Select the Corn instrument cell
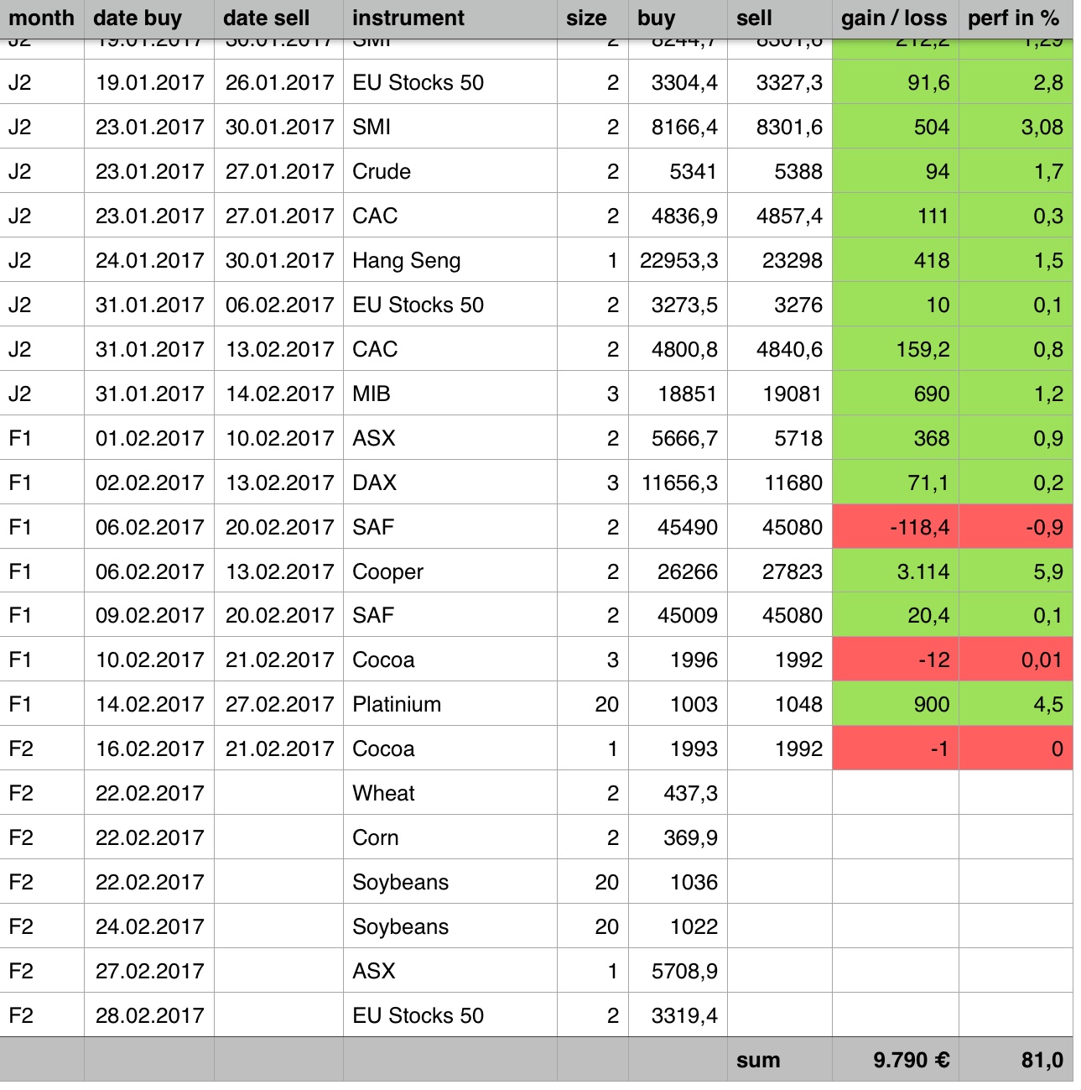 point(376,837)
